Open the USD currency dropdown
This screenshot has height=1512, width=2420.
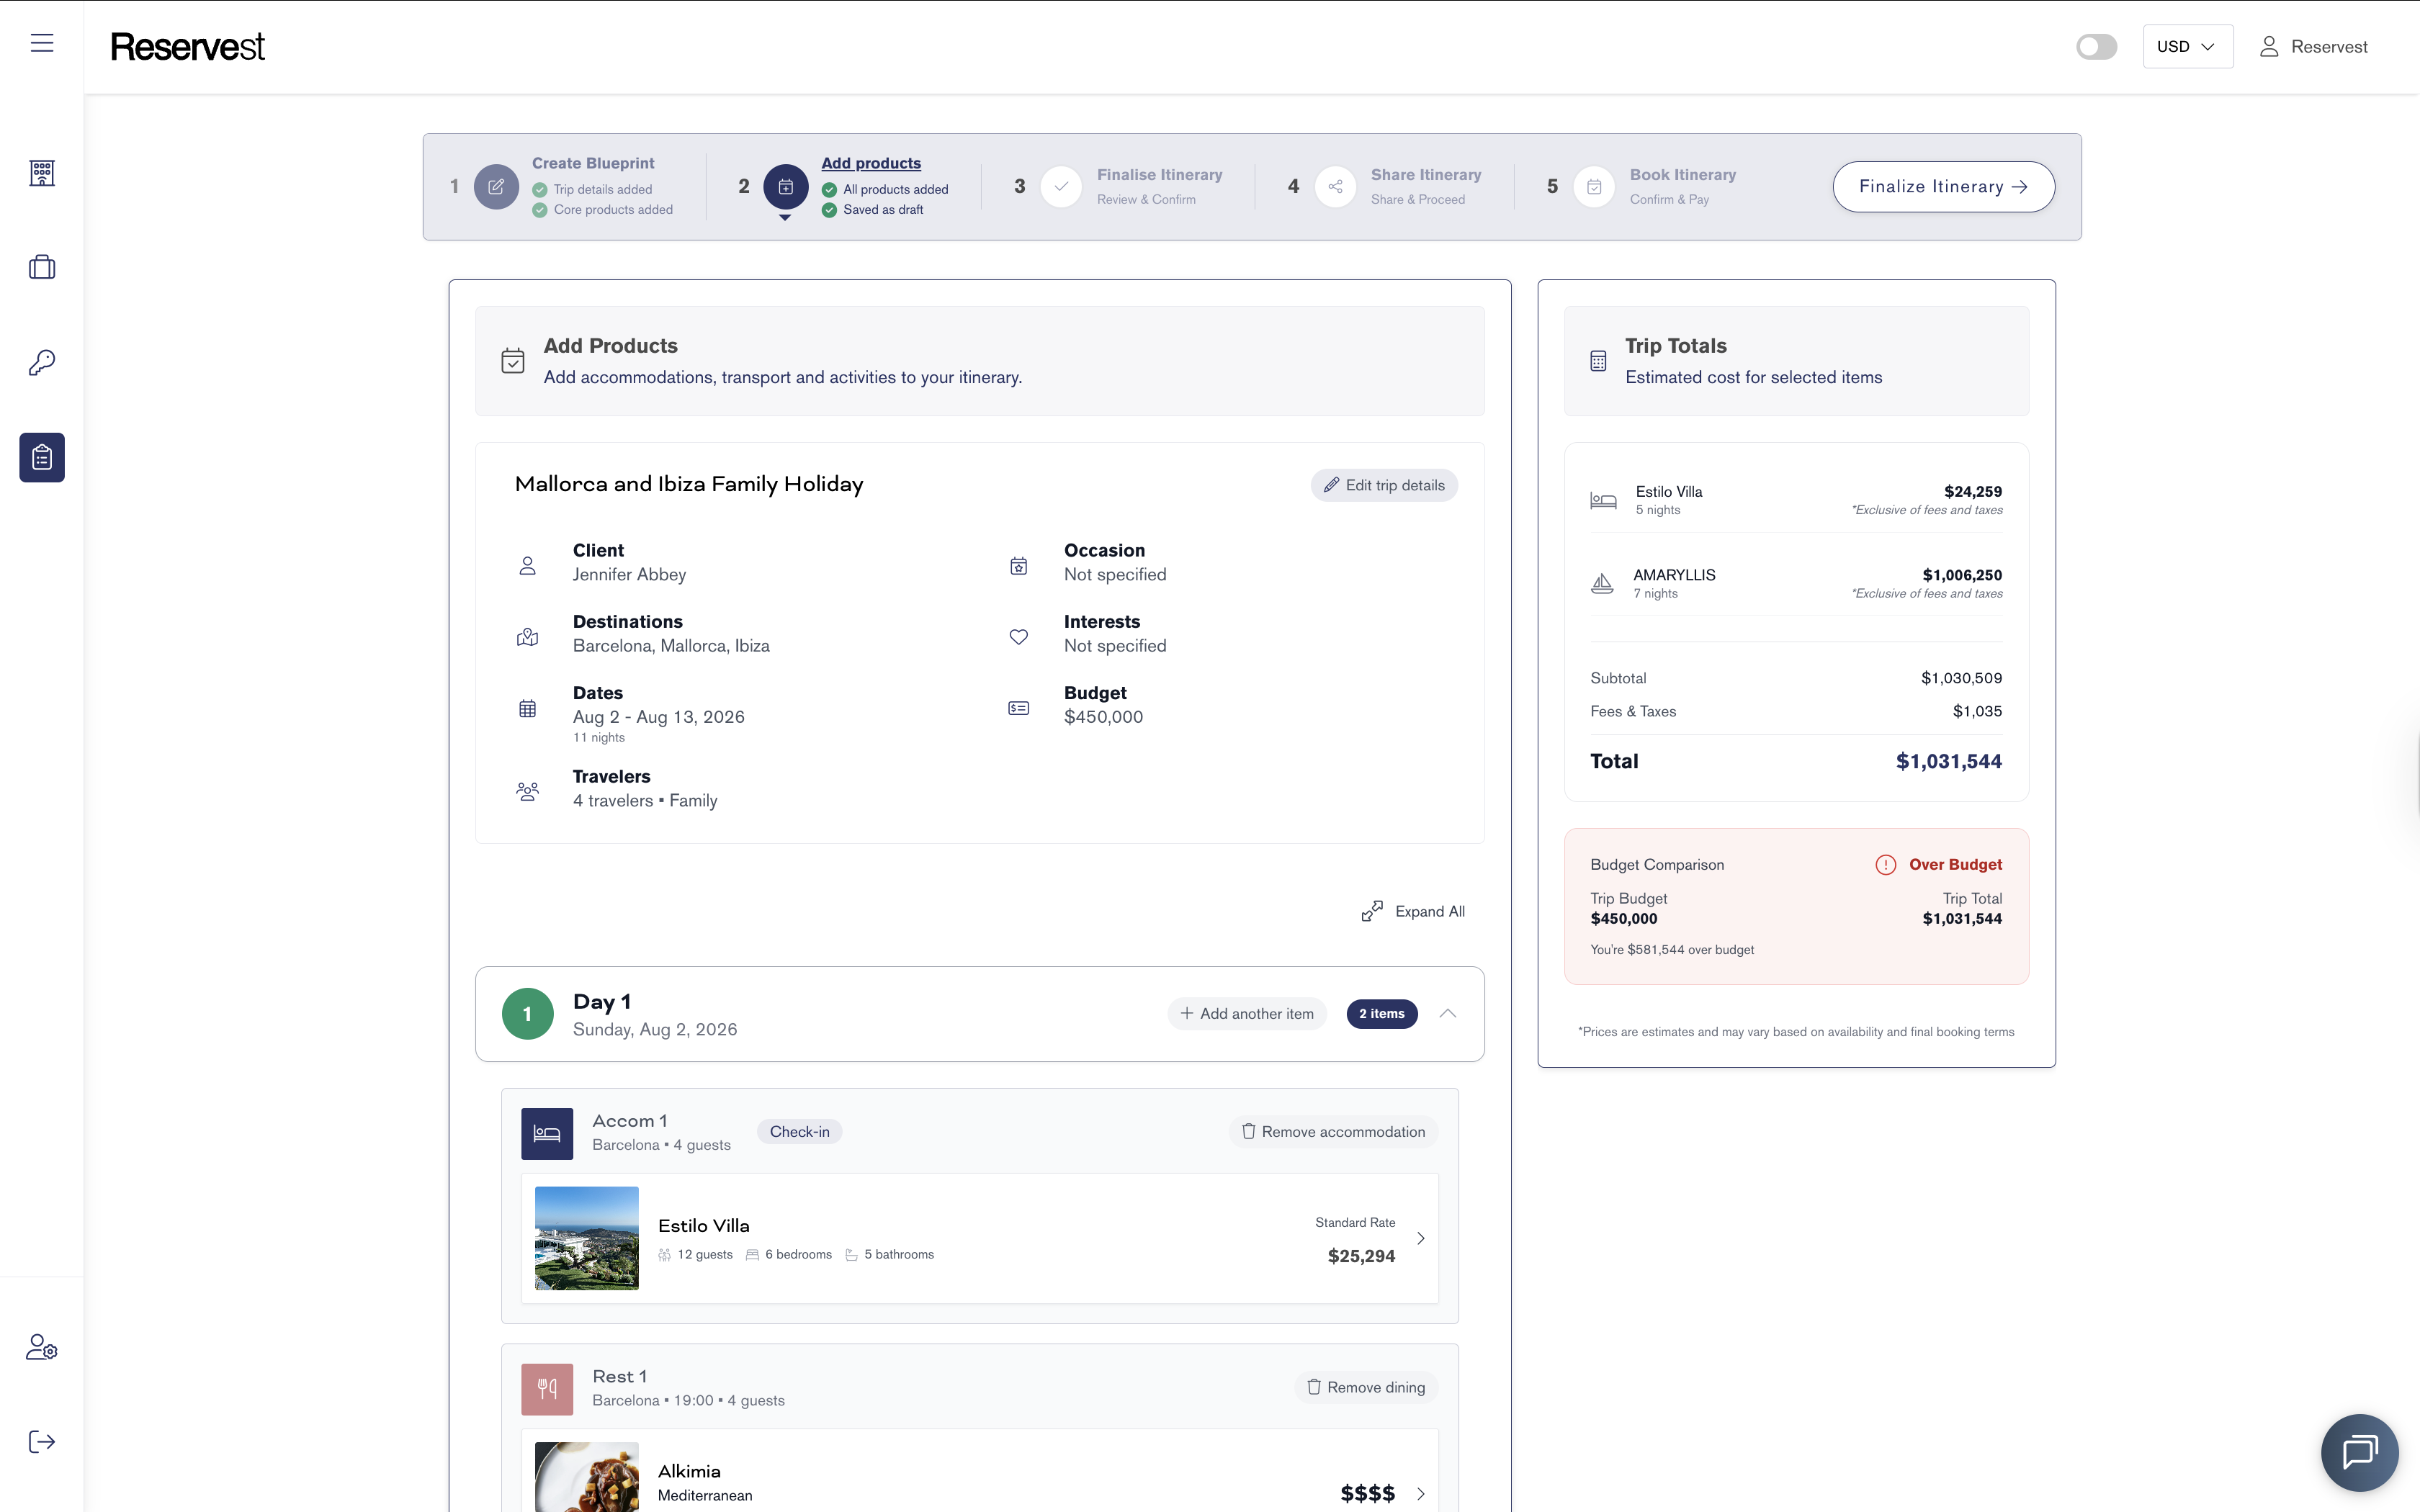click(2187, 47)
